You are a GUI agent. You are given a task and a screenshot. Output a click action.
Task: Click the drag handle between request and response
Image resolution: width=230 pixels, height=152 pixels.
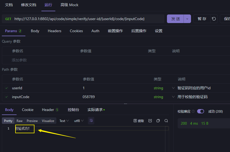coord(126,104)
